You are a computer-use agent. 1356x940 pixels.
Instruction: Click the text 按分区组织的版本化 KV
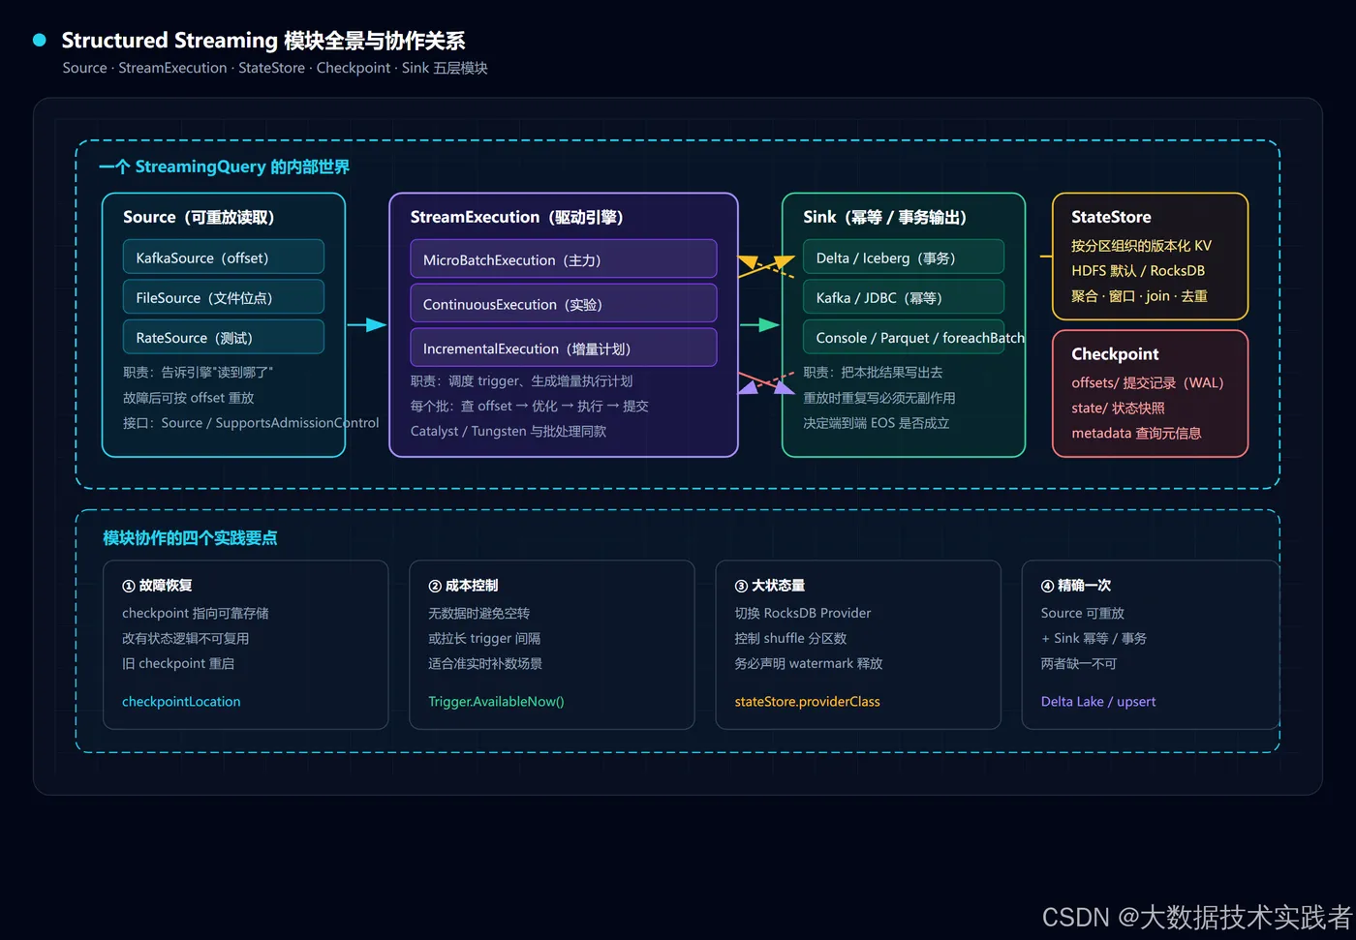pyautogui.click(x=1141, y=245)
